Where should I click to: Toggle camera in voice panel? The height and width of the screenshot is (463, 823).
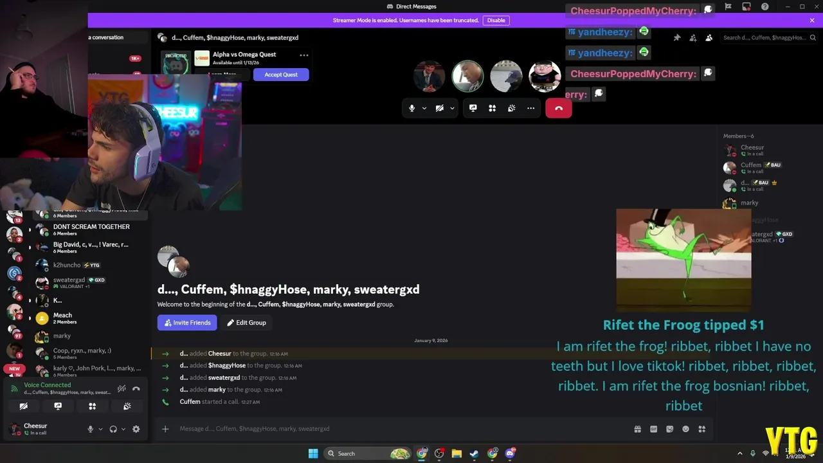23,406
